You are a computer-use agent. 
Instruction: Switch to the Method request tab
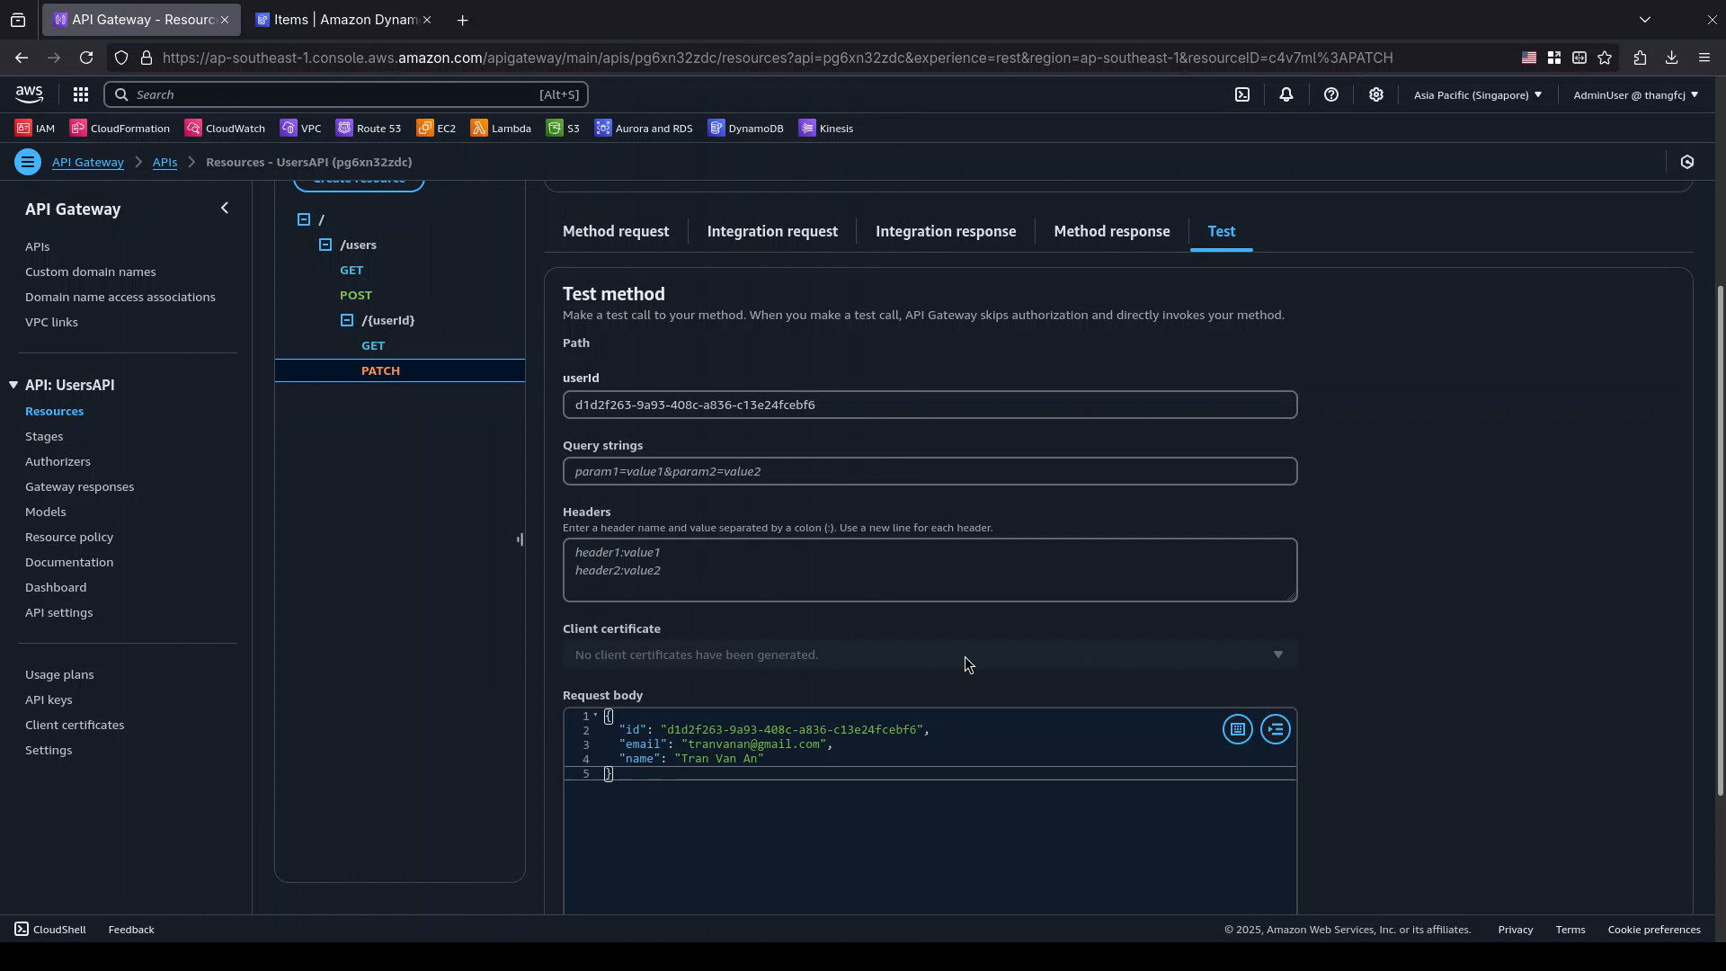coord(616,231)
